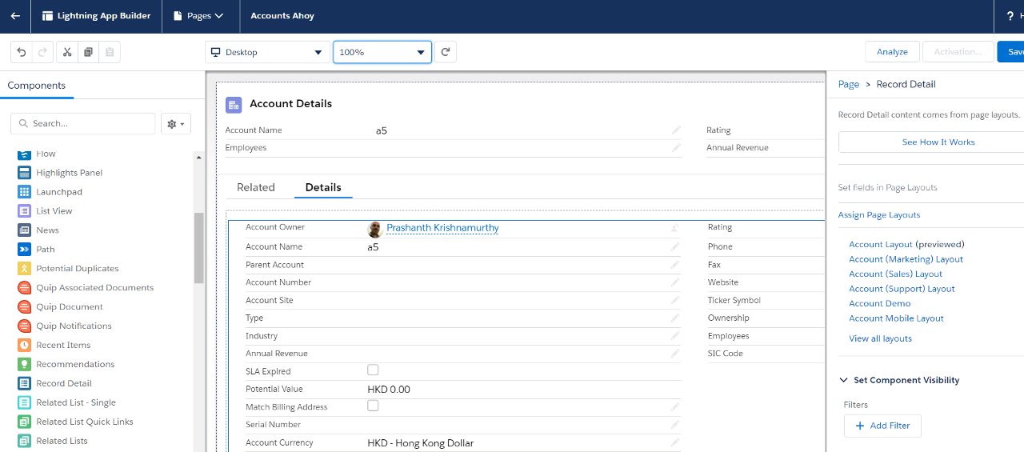The height and width of the screenshot is (452, 1024).
Task: Select the Launchpad component icon
Action: point(24,192)
